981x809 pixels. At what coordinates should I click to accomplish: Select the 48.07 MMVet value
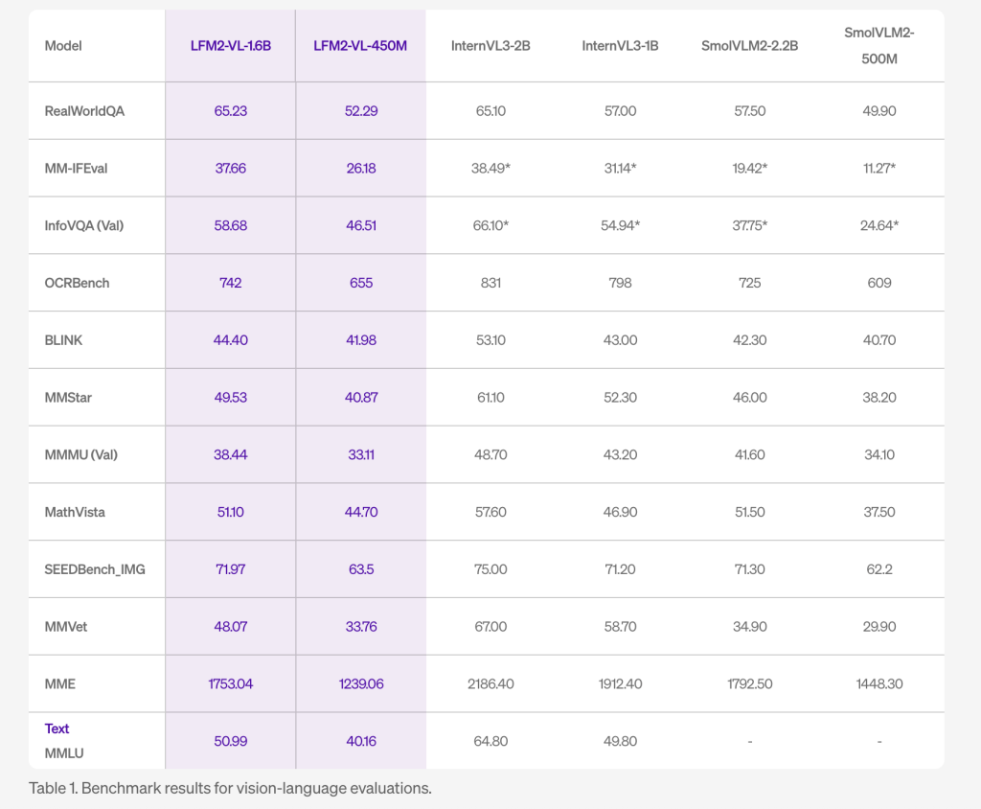coord(230,627)
